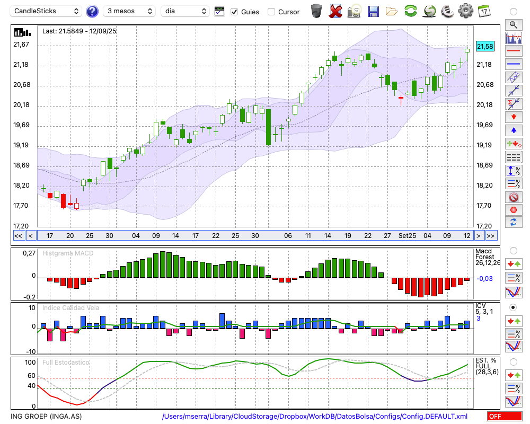Select the blue channel drawing tool
This screenshot has width=530, height=424.
pos(514,77)
